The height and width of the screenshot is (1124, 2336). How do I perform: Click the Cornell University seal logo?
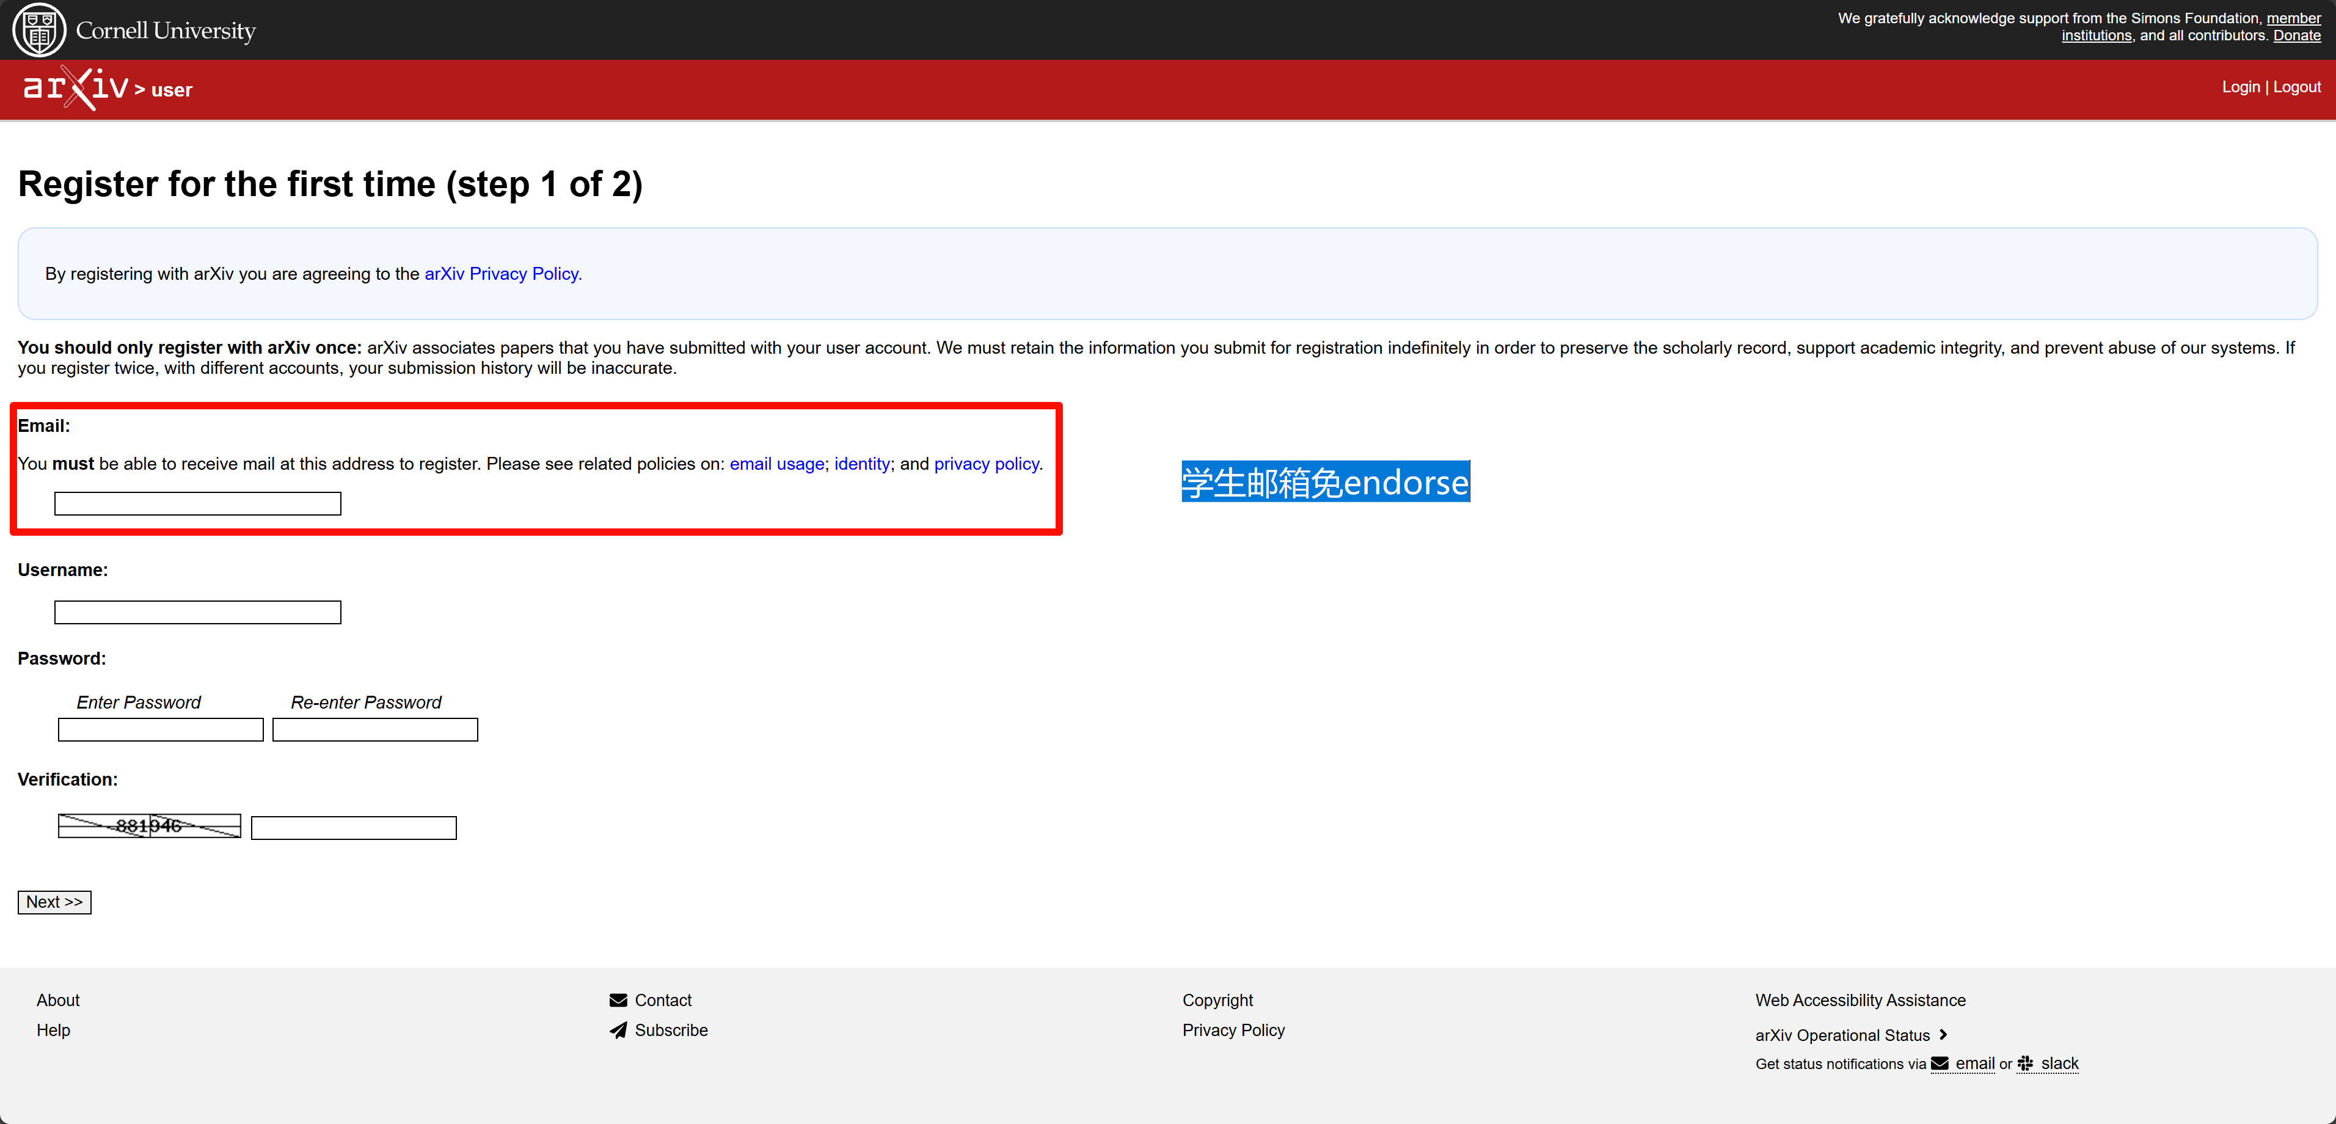[x=39, y=30]
